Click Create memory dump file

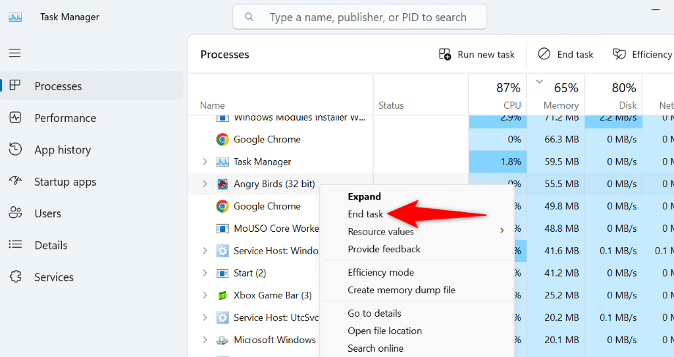pos(401,290)
